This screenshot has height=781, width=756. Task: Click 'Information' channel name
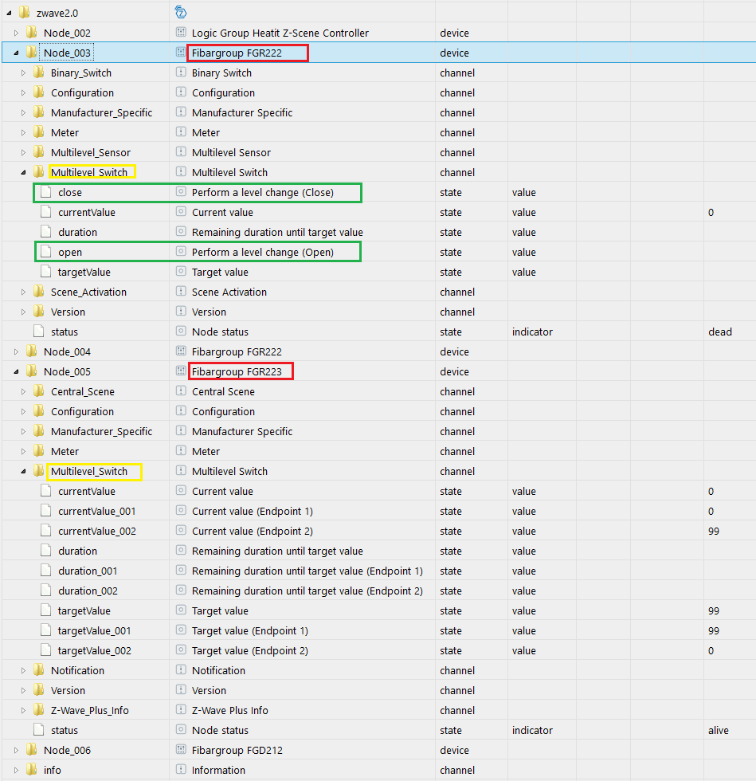pyautogui.click(x=218, y=770)
